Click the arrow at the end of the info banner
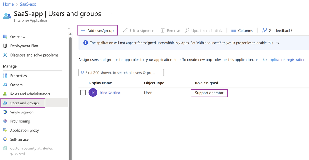Viewport: 309px width, 160px height. click(278, 43)
